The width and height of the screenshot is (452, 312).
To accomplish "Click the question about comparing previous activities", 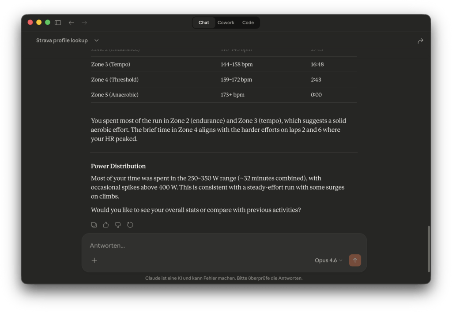I will click(196, 210).
